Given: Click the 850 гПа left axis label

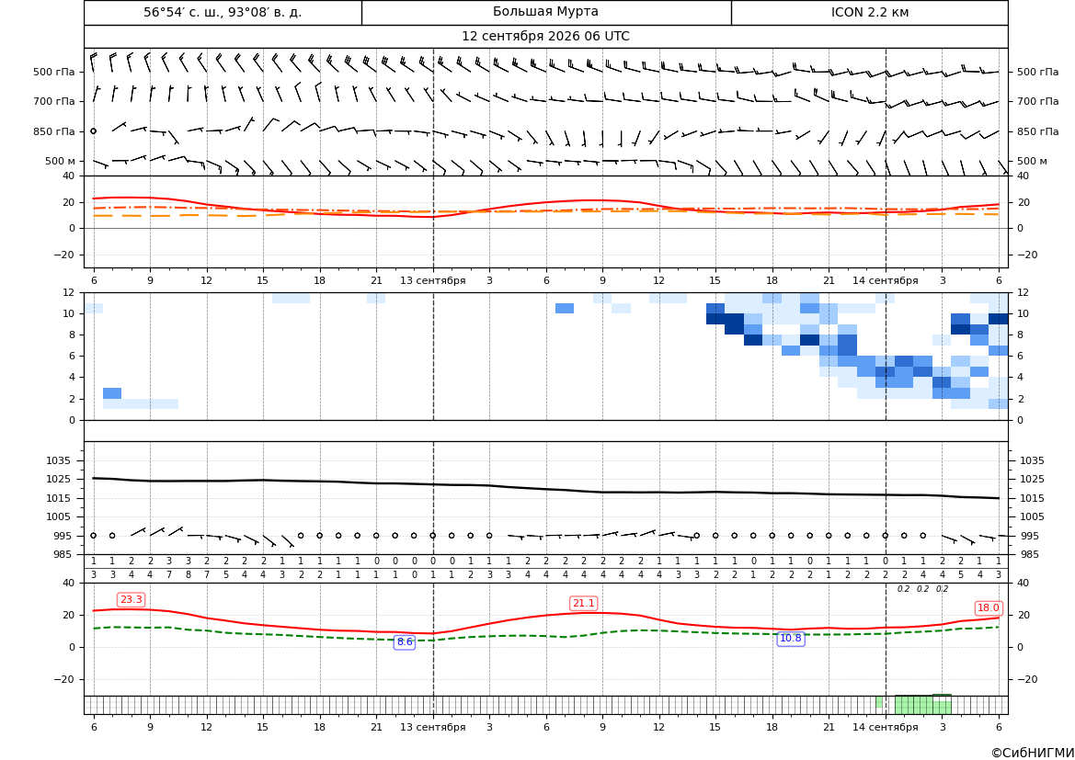Looking at the screenshot, I should pos(53,131).
